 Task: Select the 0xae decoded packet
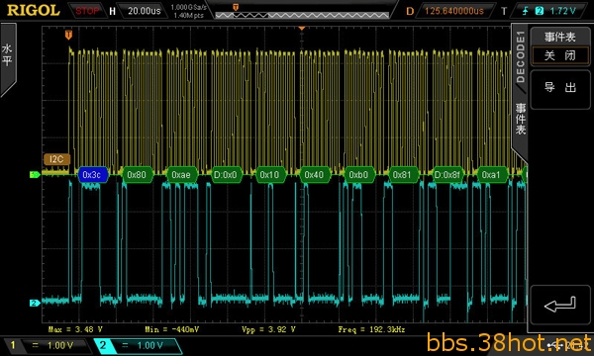click(181, 174)
